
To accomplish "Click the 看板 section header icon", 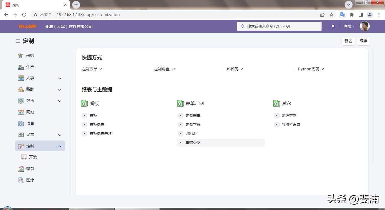I will (x=84, y=103).
